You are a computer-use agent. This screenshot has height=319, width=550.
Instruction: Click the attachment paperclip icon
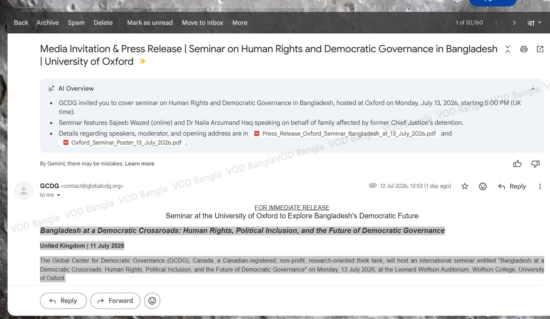point(373,186)
